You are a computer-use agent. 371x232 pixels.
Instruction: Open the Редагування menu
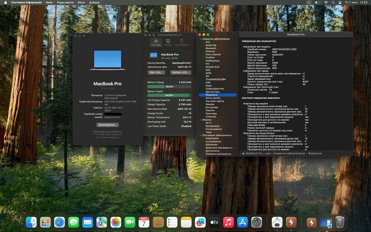point(65,2)
